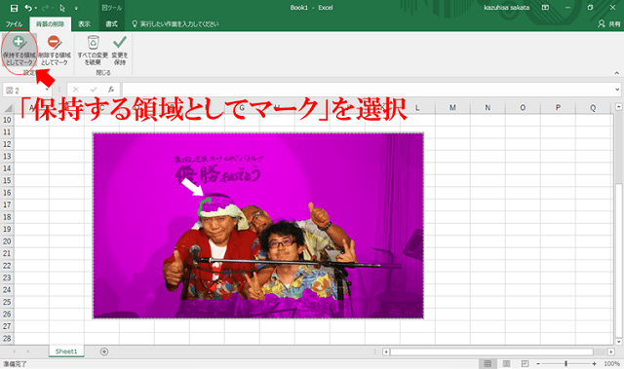The image size is (624, 369).
Task: Keep changes with green checkmark
Action: [119, 51]
